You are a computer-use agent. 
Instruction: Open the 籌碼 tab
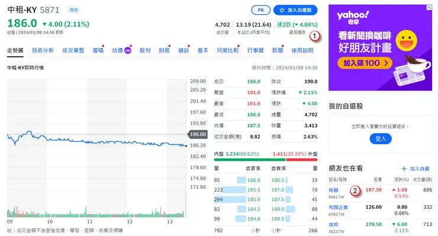pos(98,50)
